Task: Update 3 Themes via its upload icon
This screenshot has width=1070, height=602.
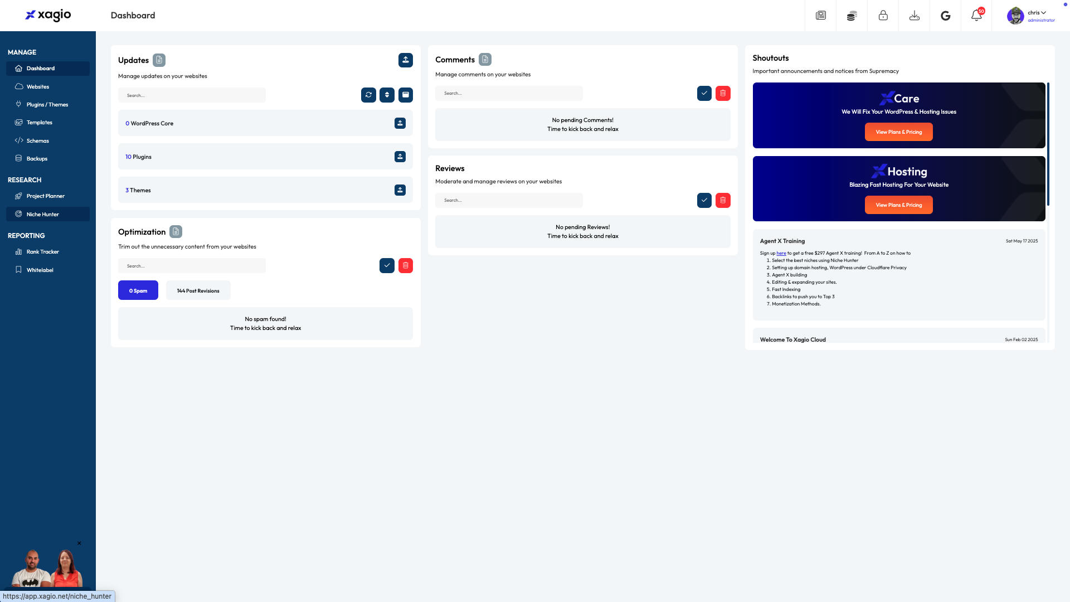Action: tap(400, 190)
